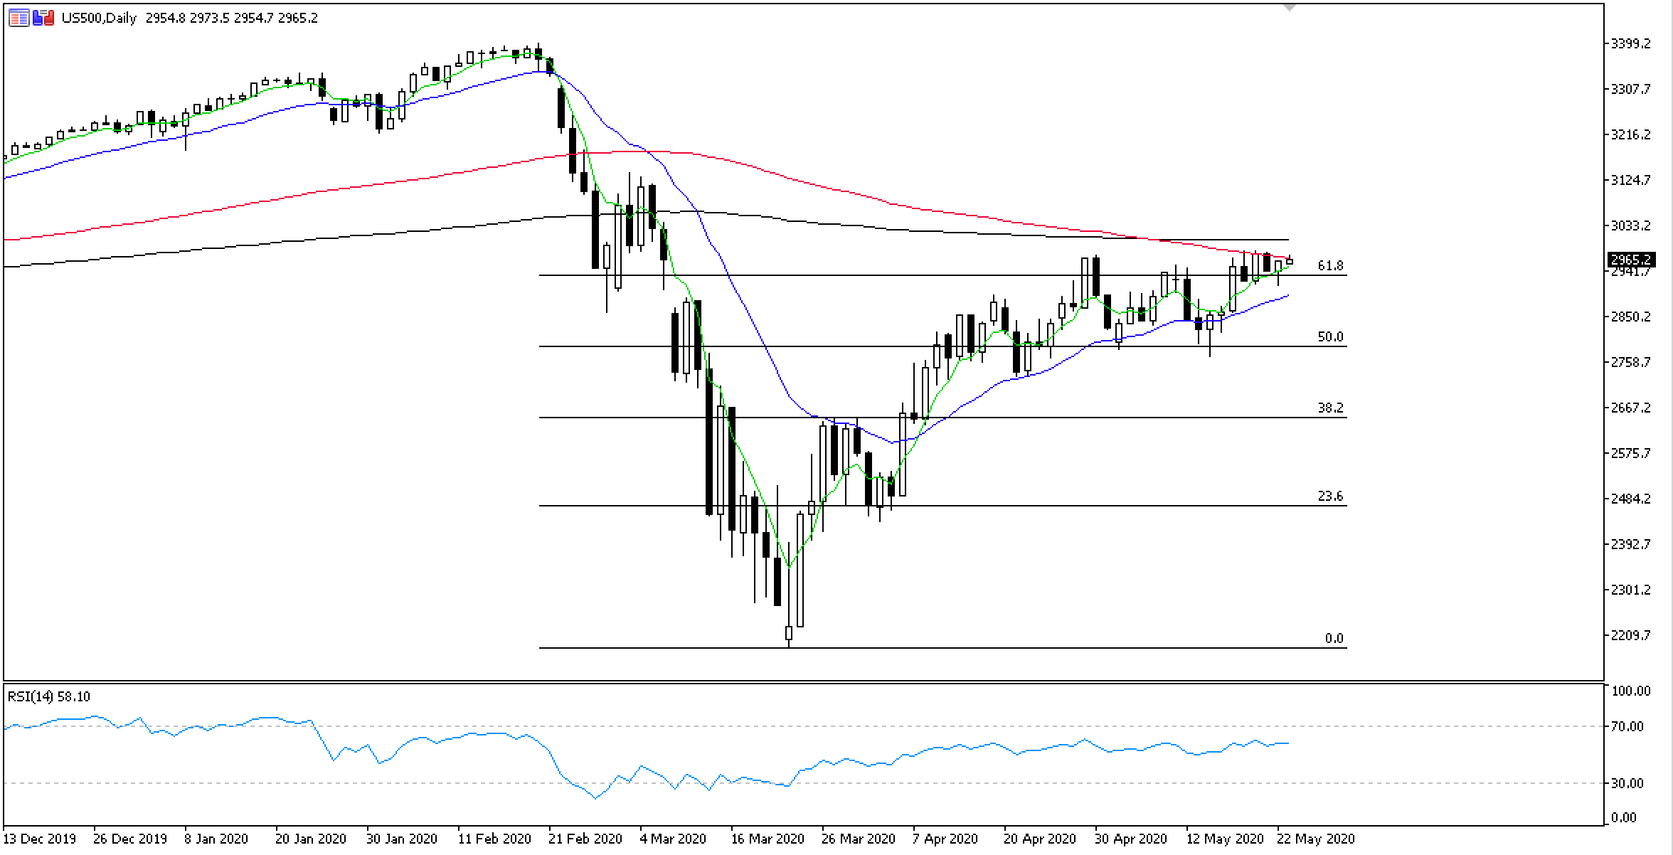Click the 2850.2 price scale value
Screen dimensions: 1673x855
point(1630,317)
